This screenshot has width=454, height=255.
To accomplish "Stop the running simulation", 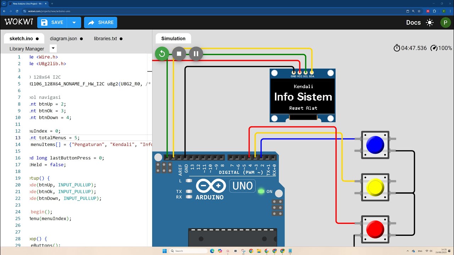I will coord(179,54).
